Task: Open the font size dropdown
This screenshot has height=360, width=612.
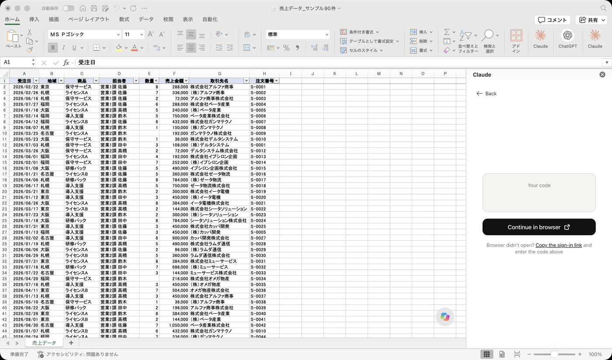Action: tap(142, 34)
